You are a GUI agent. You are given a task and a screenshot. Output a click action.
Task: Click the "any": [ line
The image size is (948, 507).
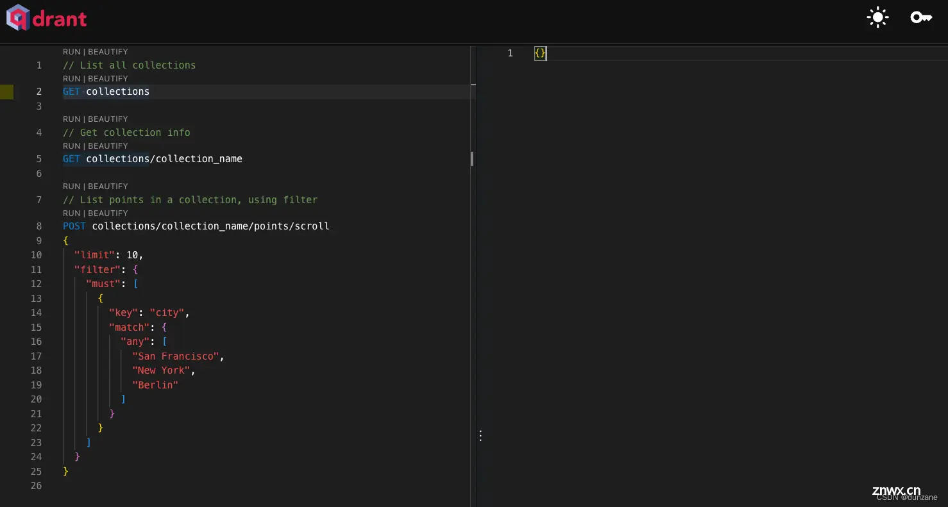(144, 342)
